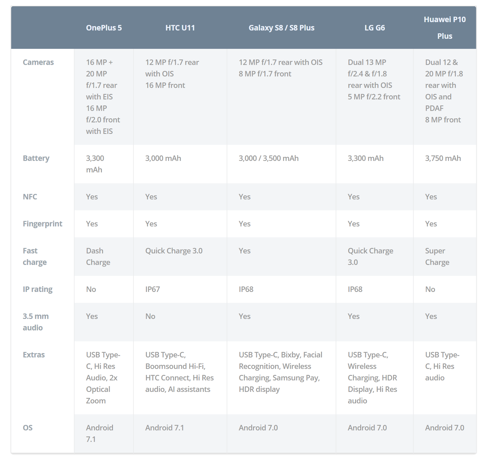Select the HTC U11 column header

(x=180, y=28)
